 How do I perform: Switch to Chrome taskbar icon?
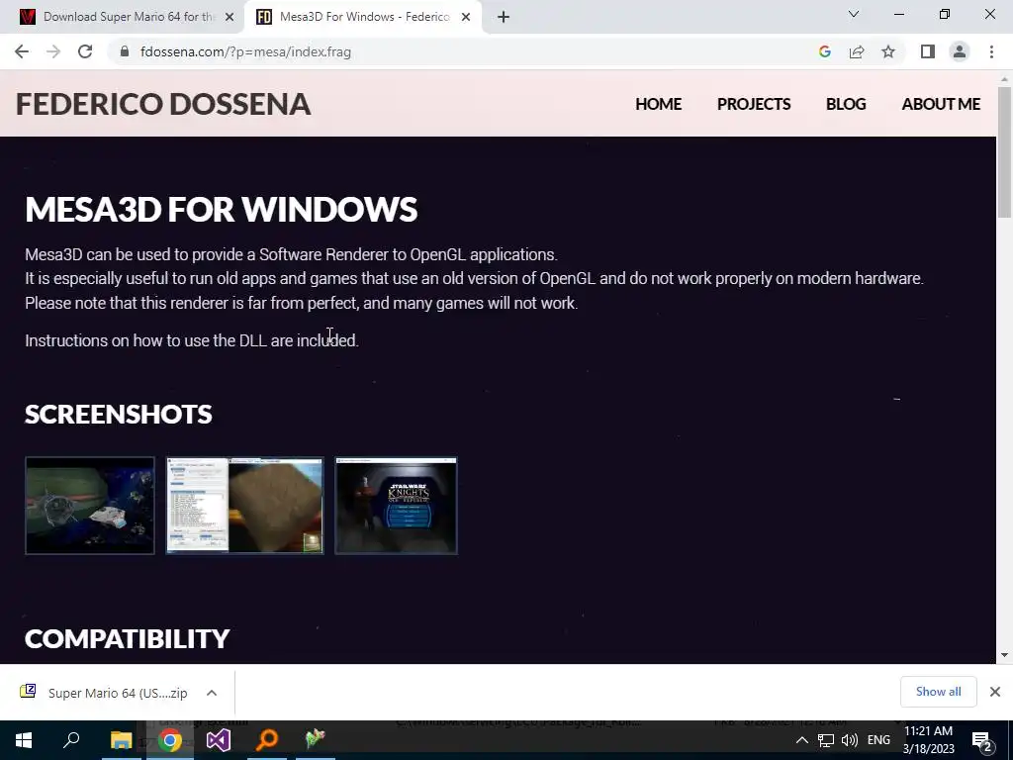pos(170,740)
